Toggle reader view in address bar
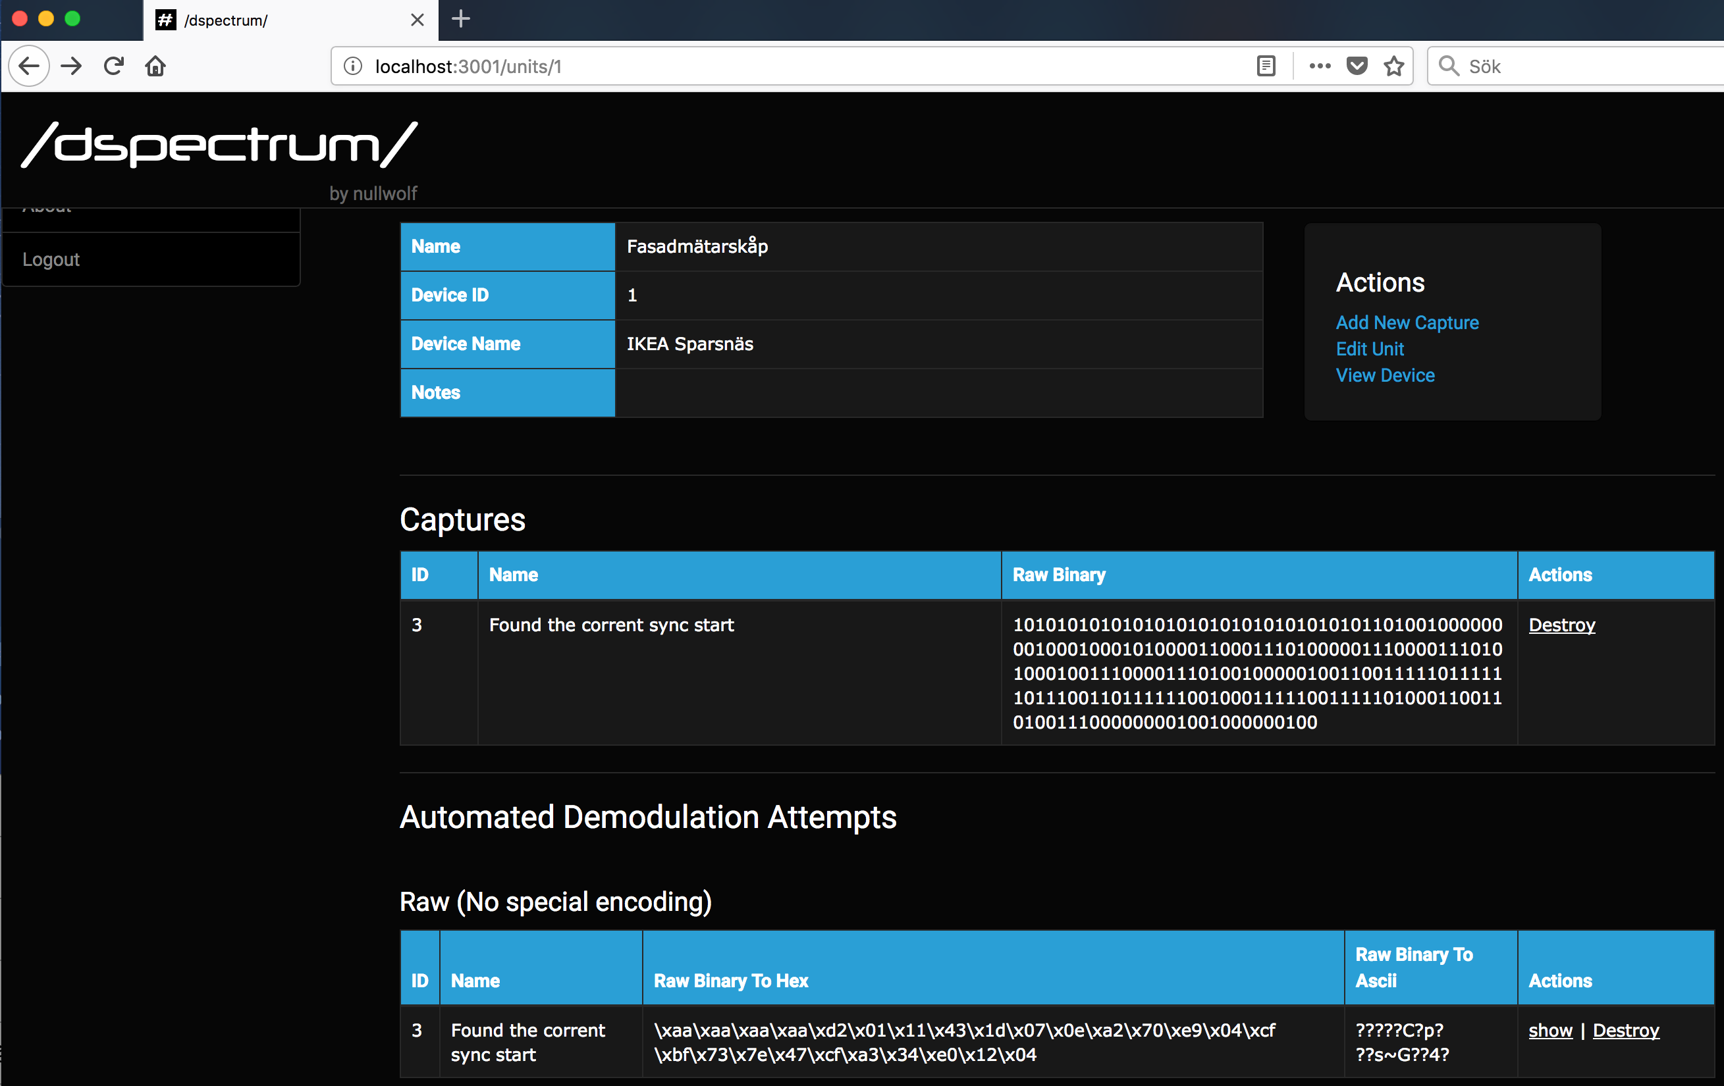Image resolution: width=1724 pixels, height=1086 pixels. pos(1265,66)
